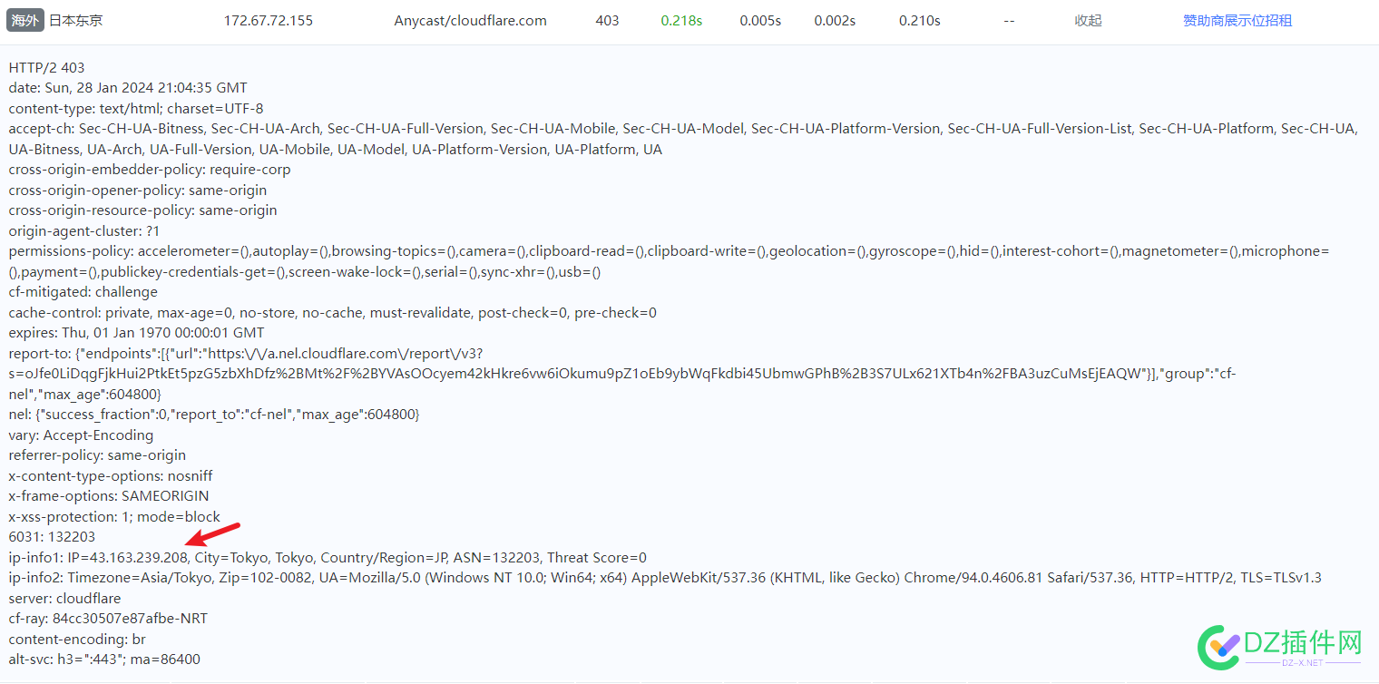
Task: Click the x-frame-options: SAMEORIGIN line
Action: coord(109,496)
